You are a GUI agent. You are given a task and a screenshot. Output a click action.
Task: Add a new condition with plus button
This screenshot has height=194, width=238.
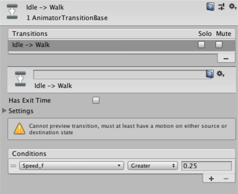click(x=211, y=179)
